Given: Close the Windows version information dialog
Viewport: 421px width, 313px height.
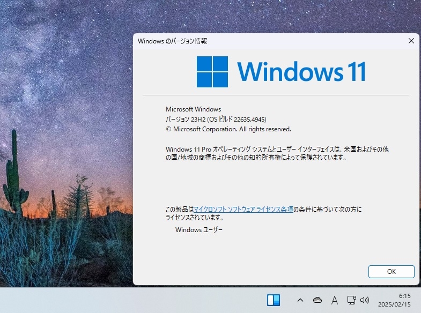Looking at the screenshot, I should tap(411, 41).
